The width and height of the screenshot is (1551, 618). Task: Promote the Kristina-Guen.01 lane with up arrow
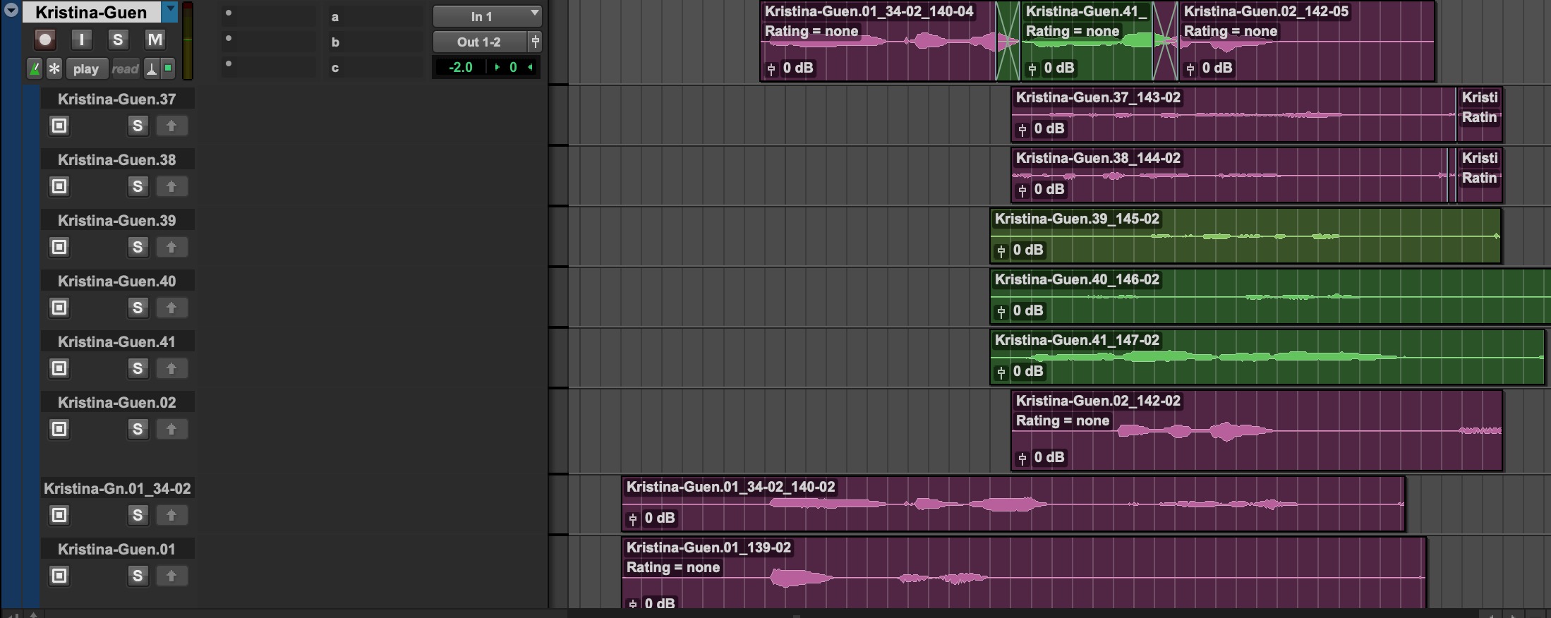click(171, 576)
